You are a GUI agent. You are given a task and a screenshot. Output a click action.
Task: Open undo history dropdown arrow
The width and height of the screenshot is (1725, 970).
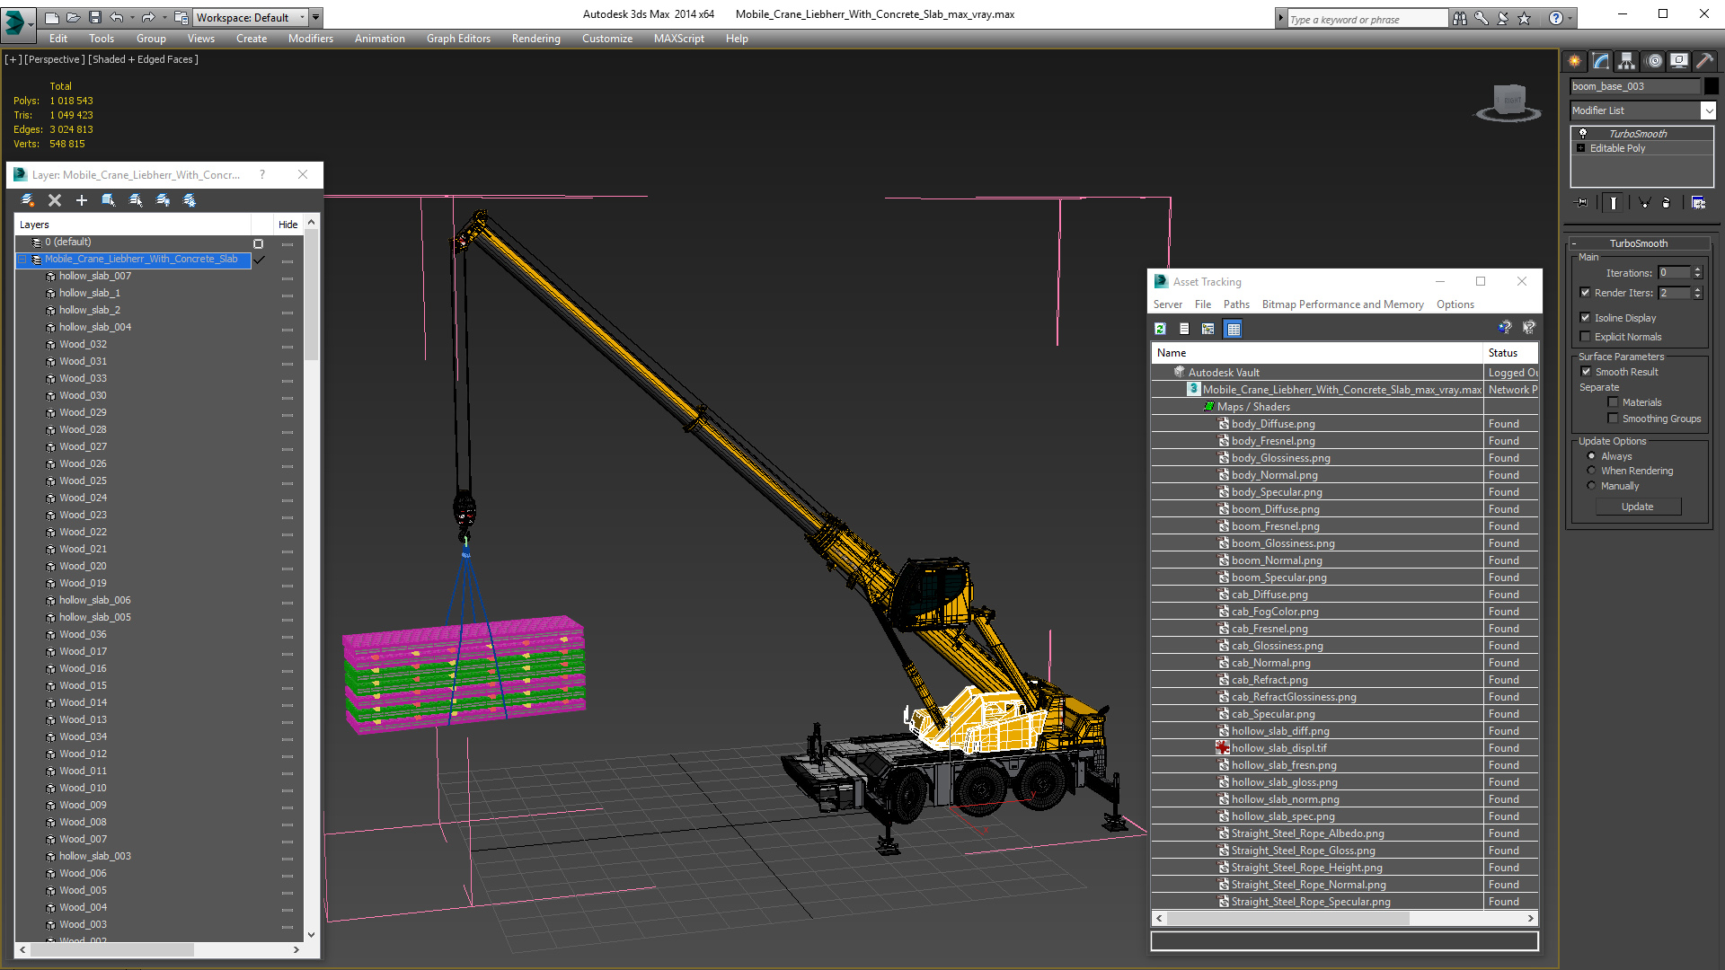click(132, 17)
